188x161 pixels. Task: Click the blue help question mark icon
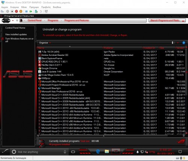(x=184, y=43)
